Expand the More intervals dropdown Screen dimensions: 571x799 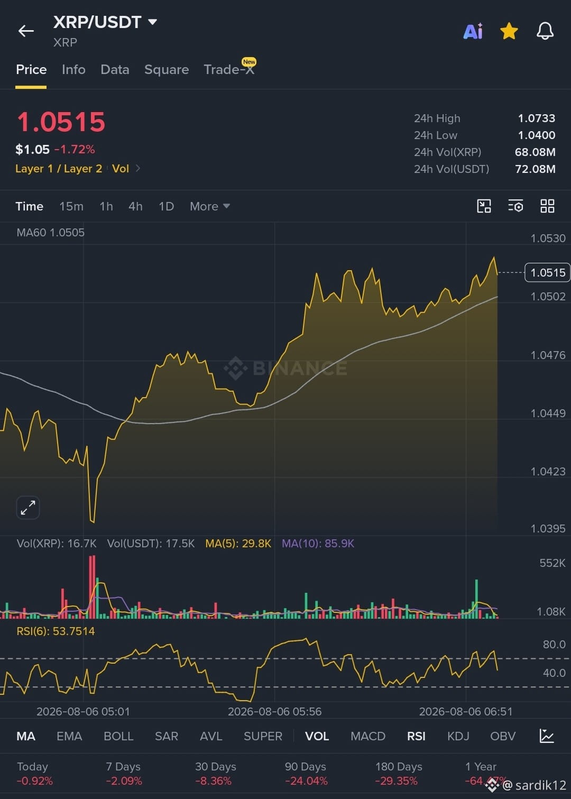209,206
